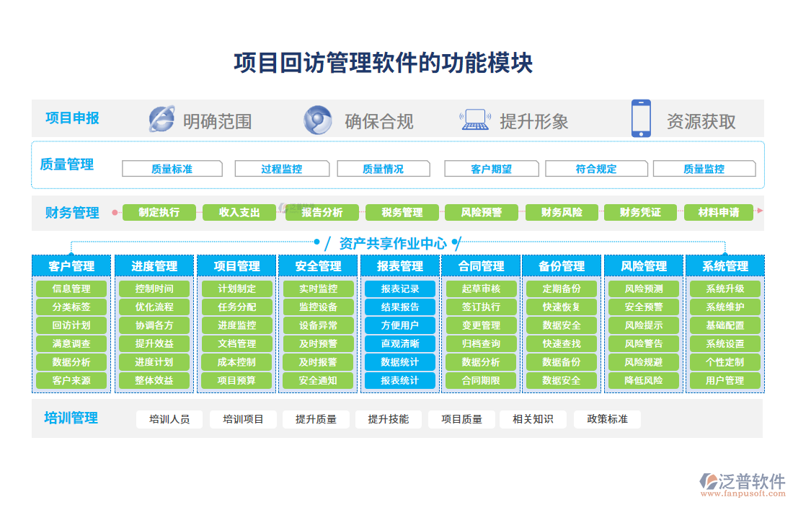
Task: Expand the 客户管理 column header
Action: [71, 265]
